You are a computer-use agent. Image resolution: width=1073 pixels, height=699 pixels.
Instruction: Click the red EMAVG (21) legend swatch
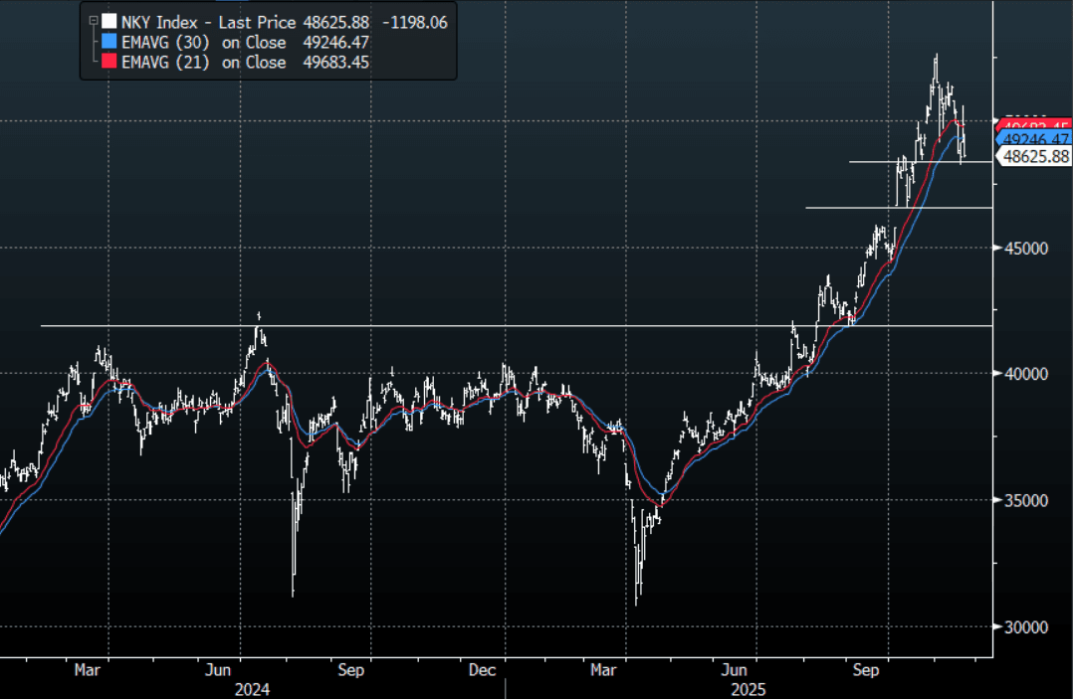(108, 63)
